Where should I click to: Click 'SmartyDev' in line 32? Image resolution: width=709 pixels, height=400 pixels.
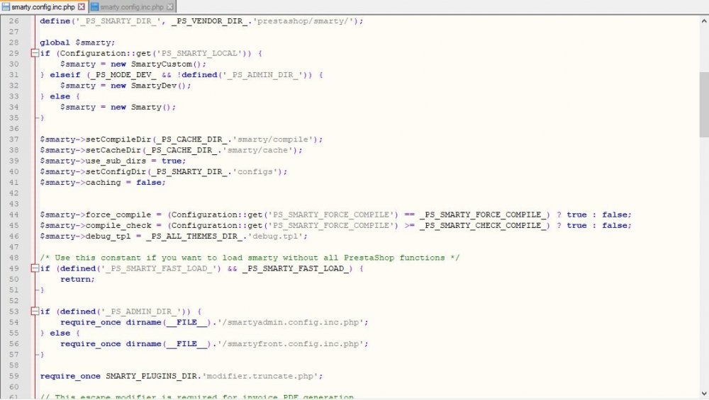coord(154,86)
